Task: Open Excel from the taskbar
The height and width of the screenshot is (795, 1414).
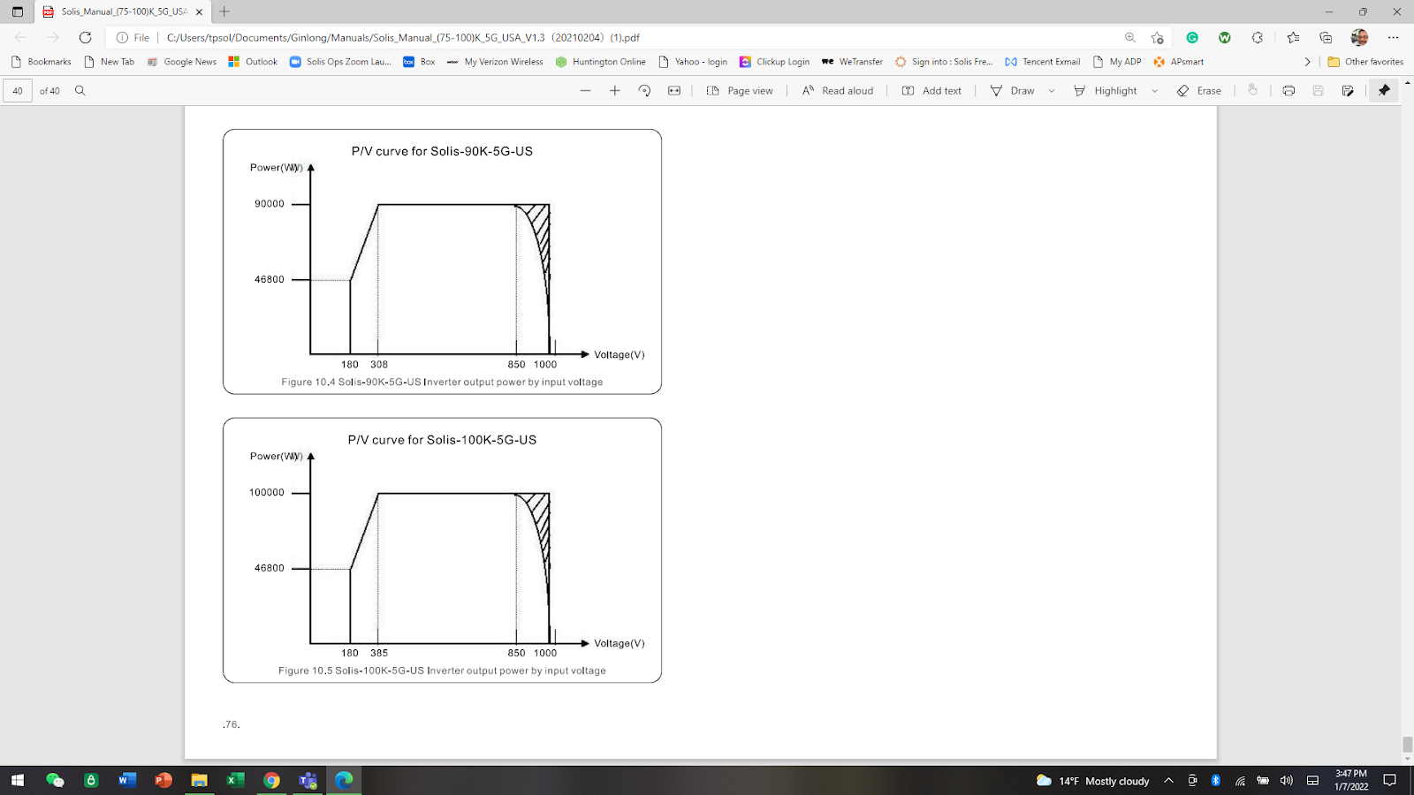Action: 235,780
